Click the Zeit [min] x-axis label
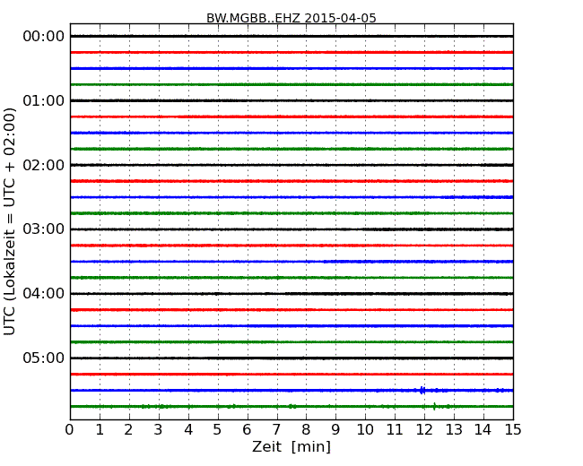This screenshot has height=466, width=583. (291, 446)
